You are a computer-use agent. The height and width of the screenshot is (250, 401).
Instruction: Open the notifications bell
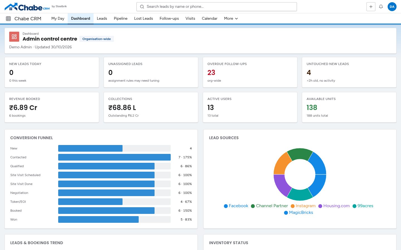pos(381,7)
